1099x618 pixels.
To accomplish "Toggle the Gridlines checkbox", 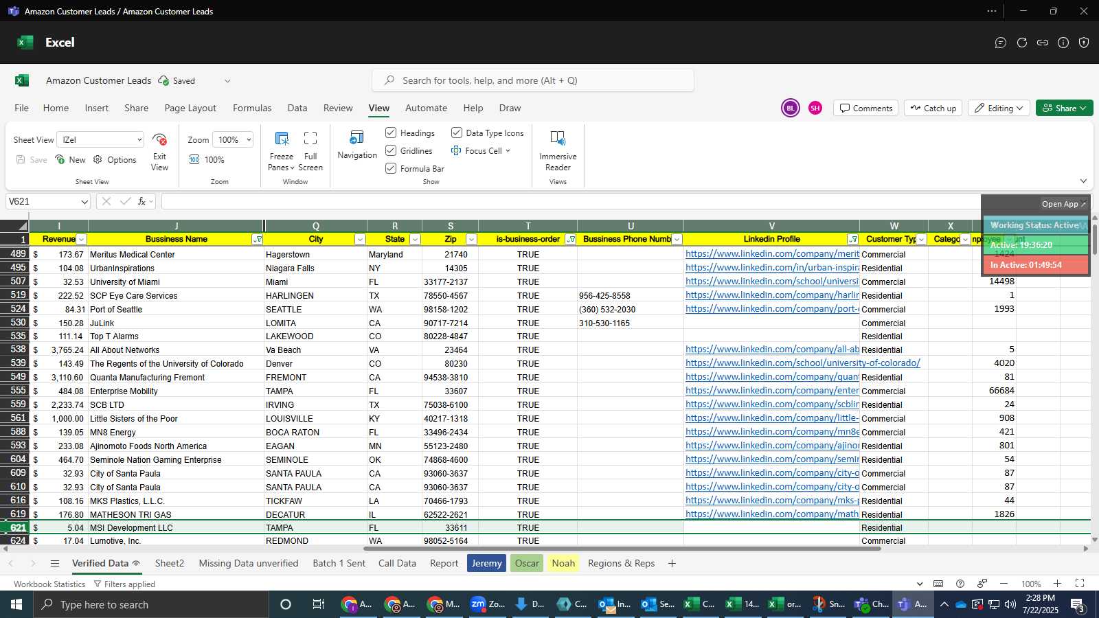I will click(391, 150).
